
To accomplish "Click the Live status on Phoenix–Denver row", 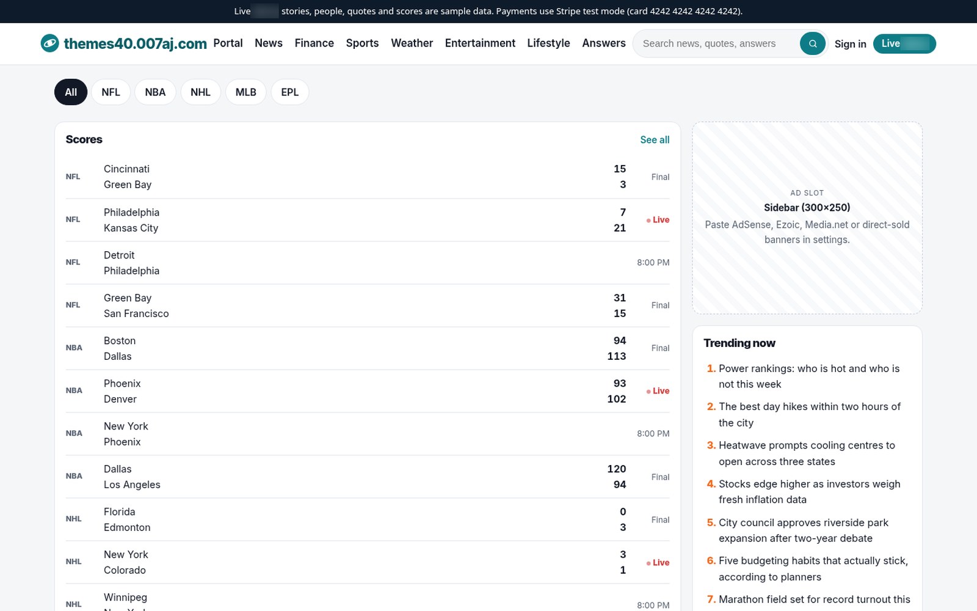I will (x=658, y=391).
